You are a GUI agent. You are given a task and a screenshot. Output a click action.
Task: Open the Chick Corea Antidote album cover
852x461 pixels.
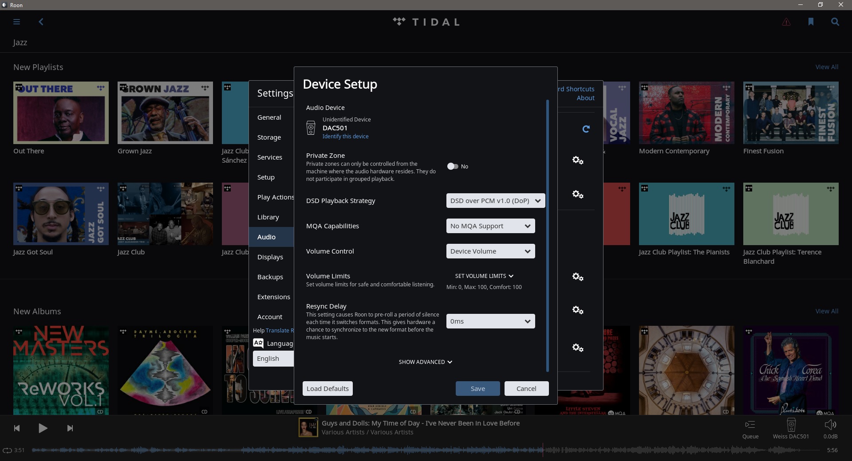coord(791,371)
